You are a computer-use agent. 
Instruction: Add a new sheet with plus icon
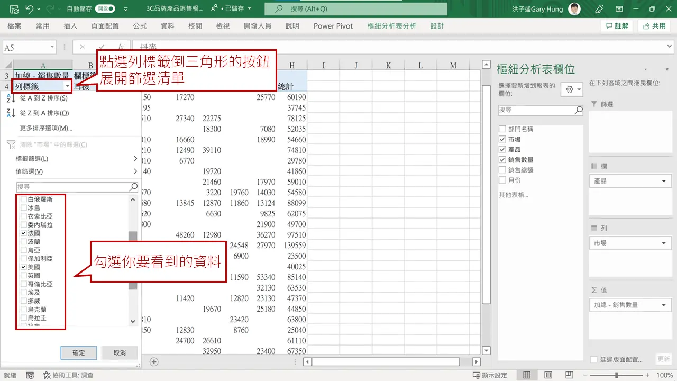coord(154,362)
